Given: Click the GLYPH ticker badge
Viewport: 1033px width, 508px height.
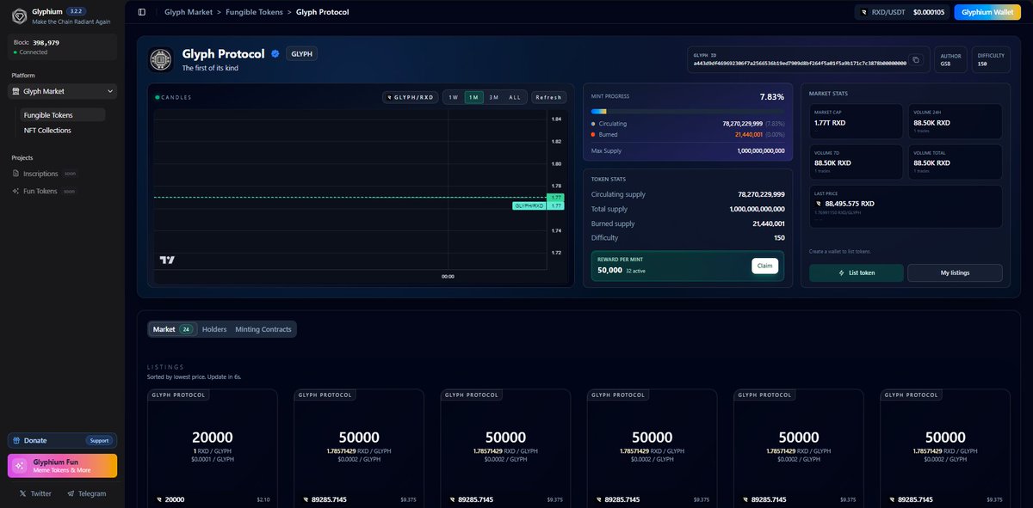Looking at the screenshot, I should tap(301, 53).
